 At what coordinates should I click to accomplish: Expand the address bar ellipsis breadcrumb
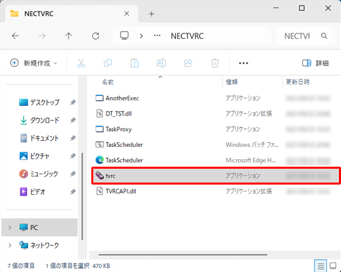pos(158,36)
